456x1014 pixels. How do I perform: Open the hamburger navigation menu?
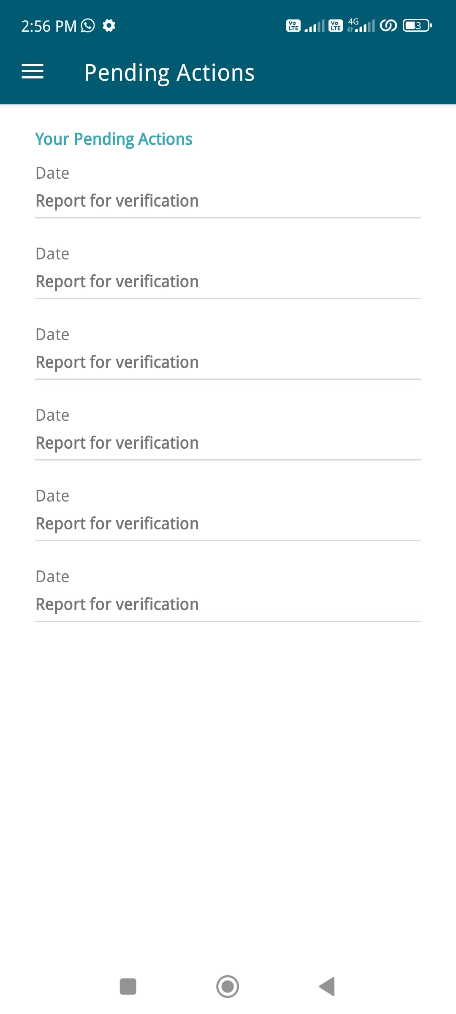click(x=33, y=71)
